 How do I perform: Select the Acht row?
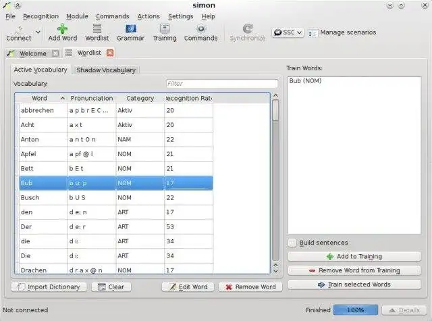tap(116, 125)
